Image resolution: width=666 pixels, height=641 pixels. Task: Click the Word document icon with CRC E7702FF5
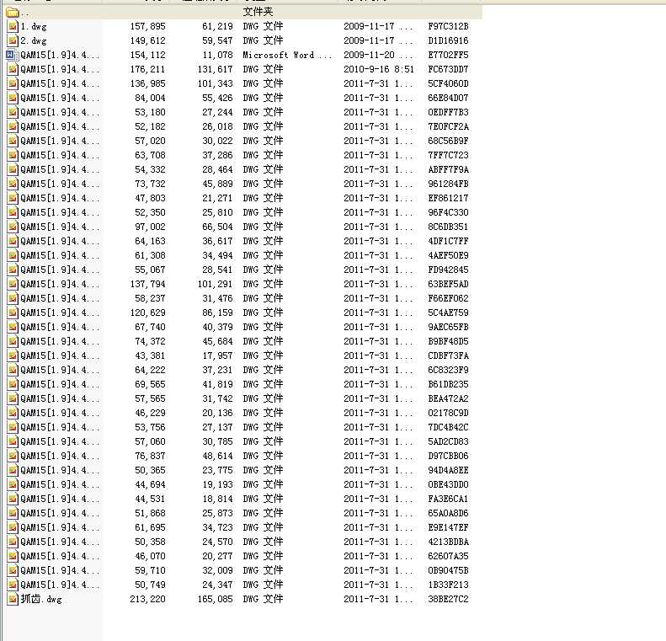(x=13, y=56)
